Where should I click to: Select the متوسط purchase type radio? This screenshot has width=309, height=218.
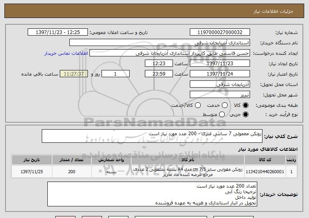click(222, 114)
